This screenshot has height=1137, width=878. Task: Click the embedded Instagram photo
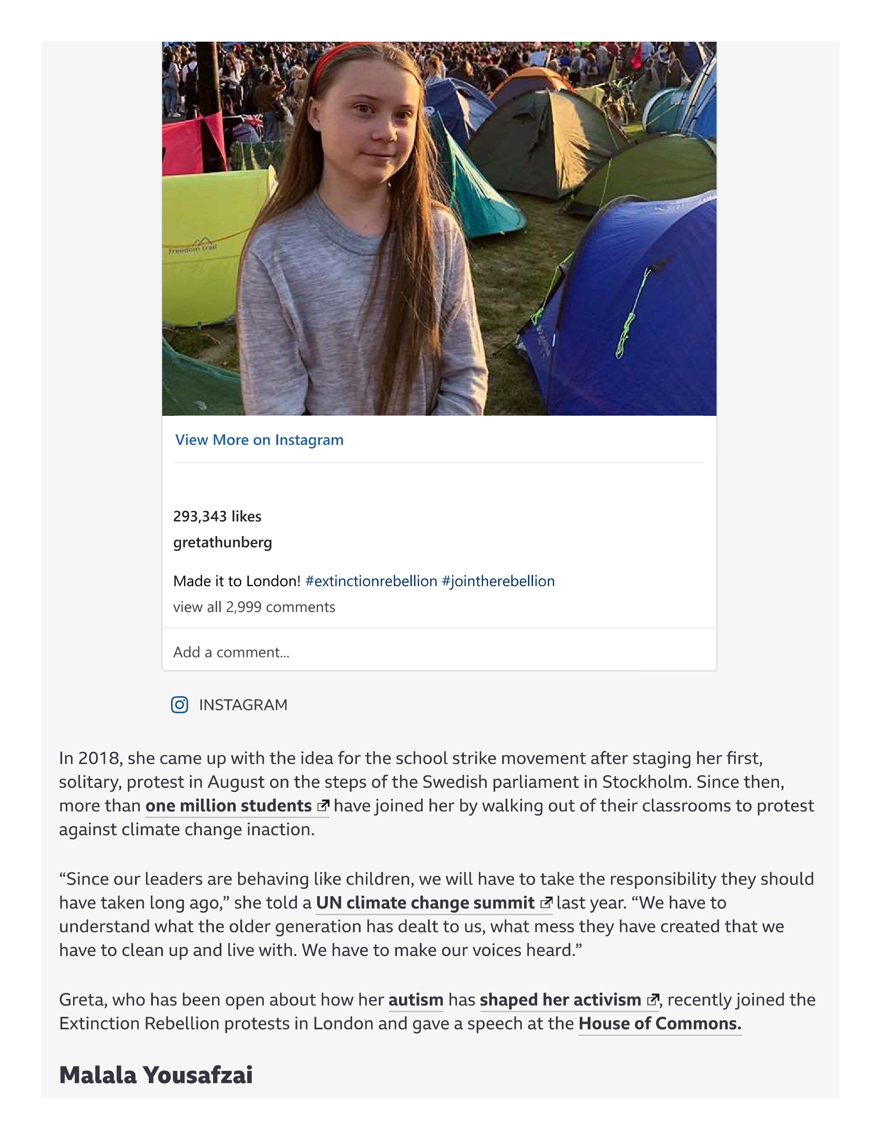click(439, 229)
